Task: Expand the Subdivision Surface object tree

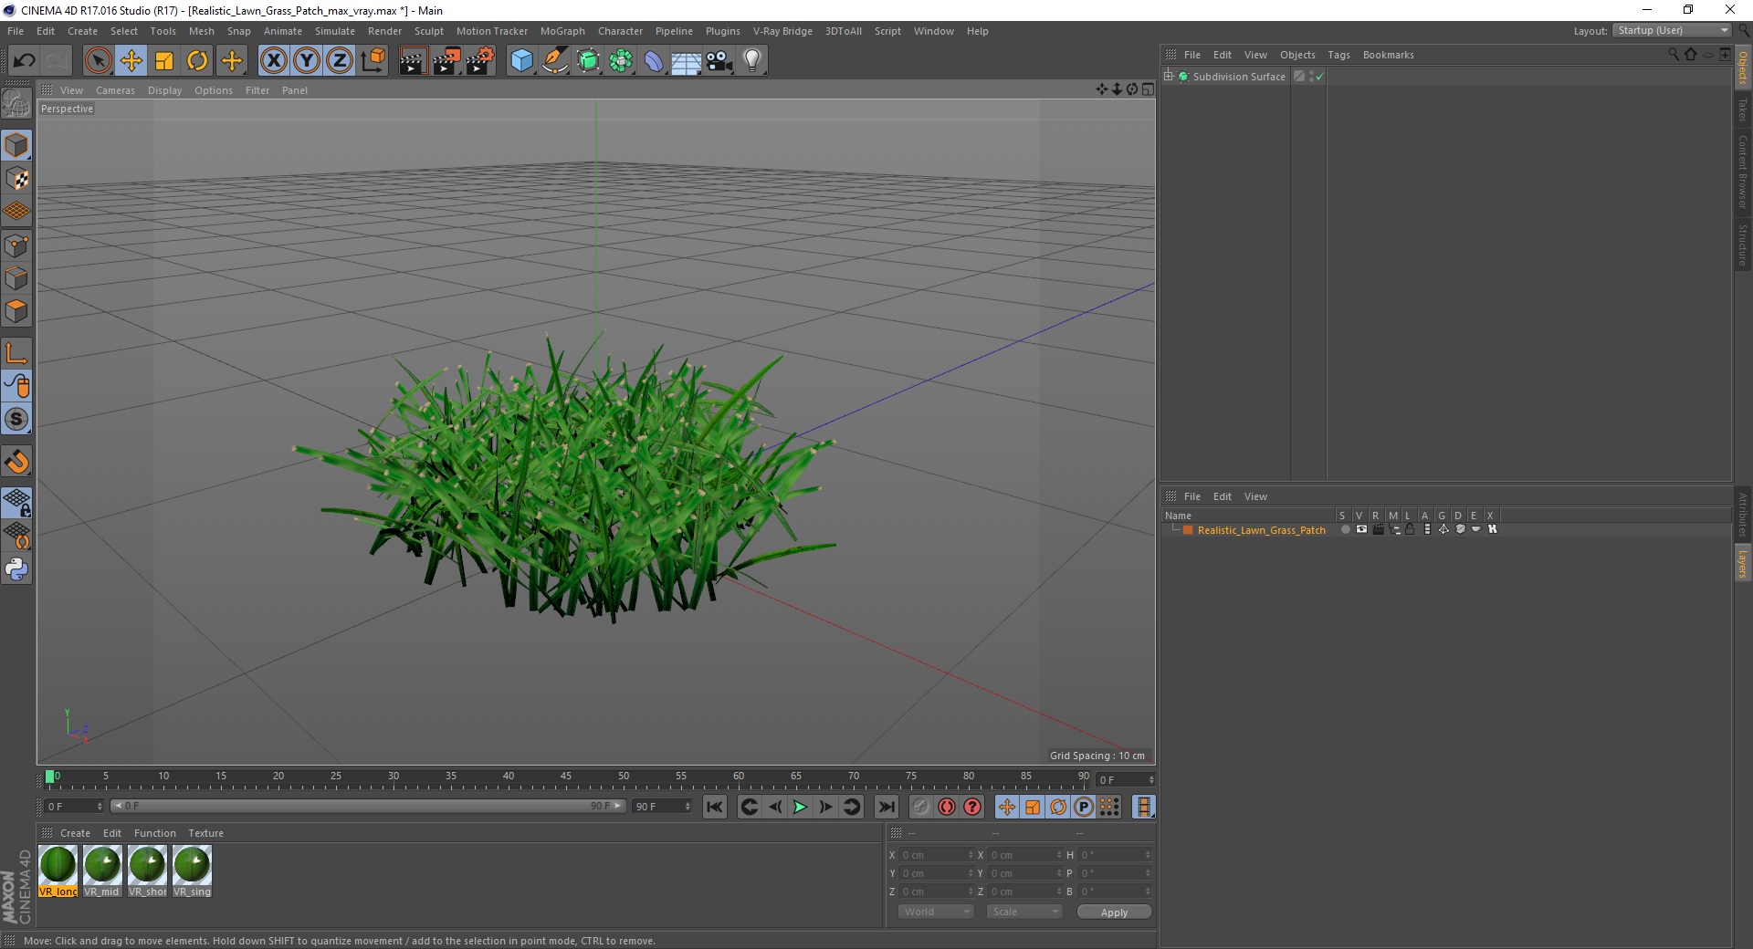Action: point(1169,77)
